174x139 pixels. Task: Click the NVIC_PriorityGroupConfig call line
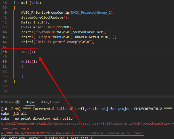click(68, 13)
